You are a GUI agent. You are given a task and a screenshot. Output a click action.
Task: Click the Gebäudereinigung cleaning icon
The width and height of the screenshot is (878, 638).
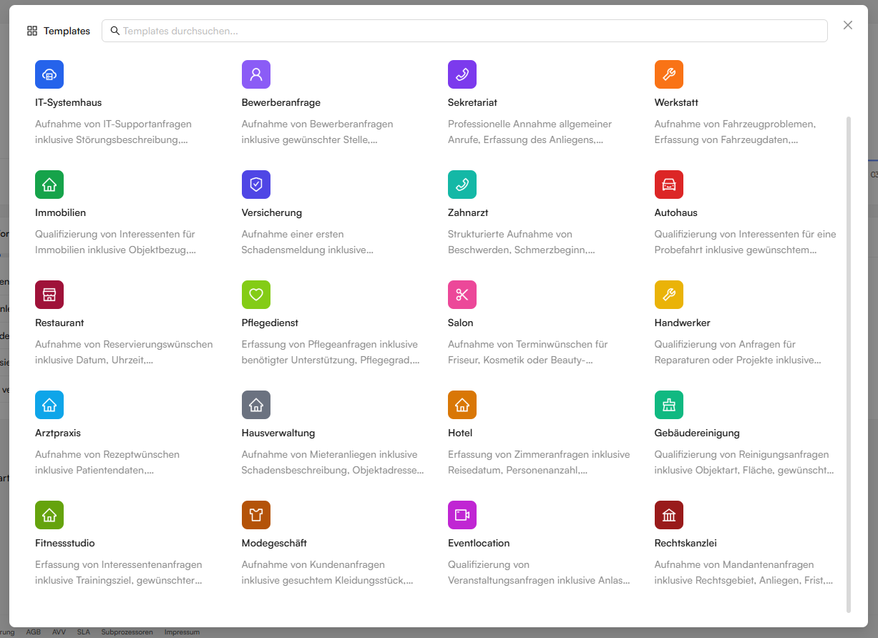[x=669, y=405]
